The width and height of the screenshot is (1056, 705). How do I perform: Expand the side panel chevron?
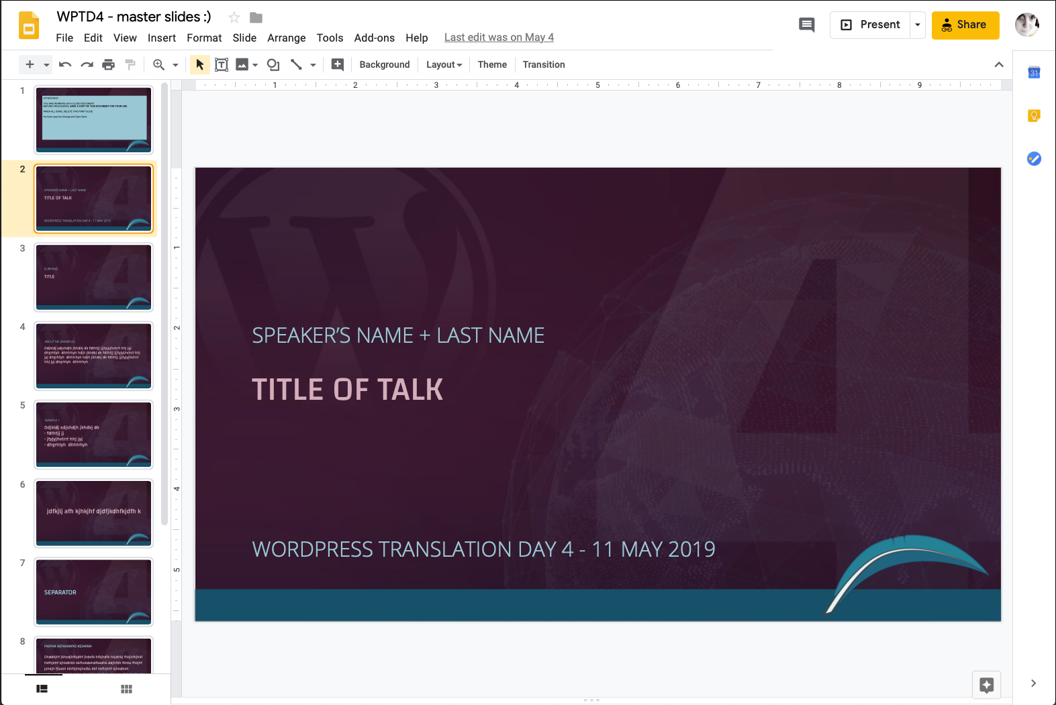coord(1033,683)
